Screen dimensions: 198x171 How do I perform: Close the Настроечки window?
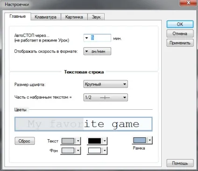(x=188, y=3)
